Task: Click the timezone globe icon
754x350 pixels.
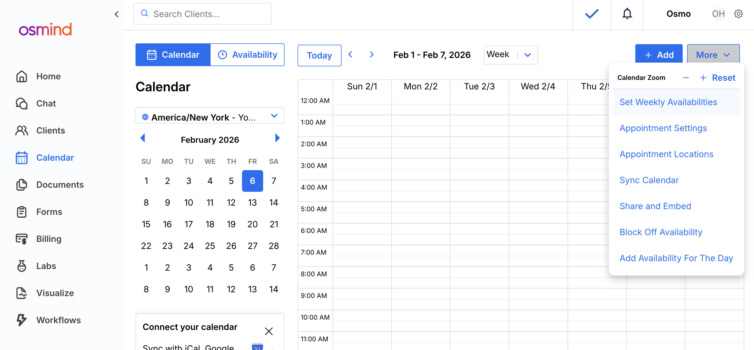Action: click(x=145, y=117)
